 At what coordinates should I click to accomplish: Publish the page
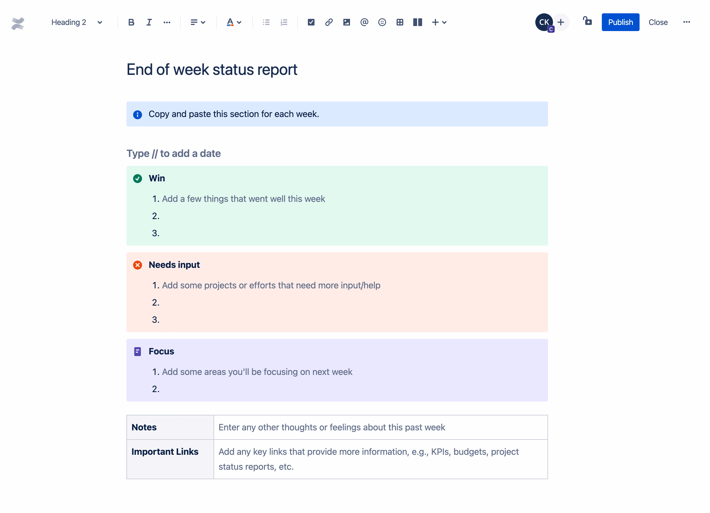(620, 22)
